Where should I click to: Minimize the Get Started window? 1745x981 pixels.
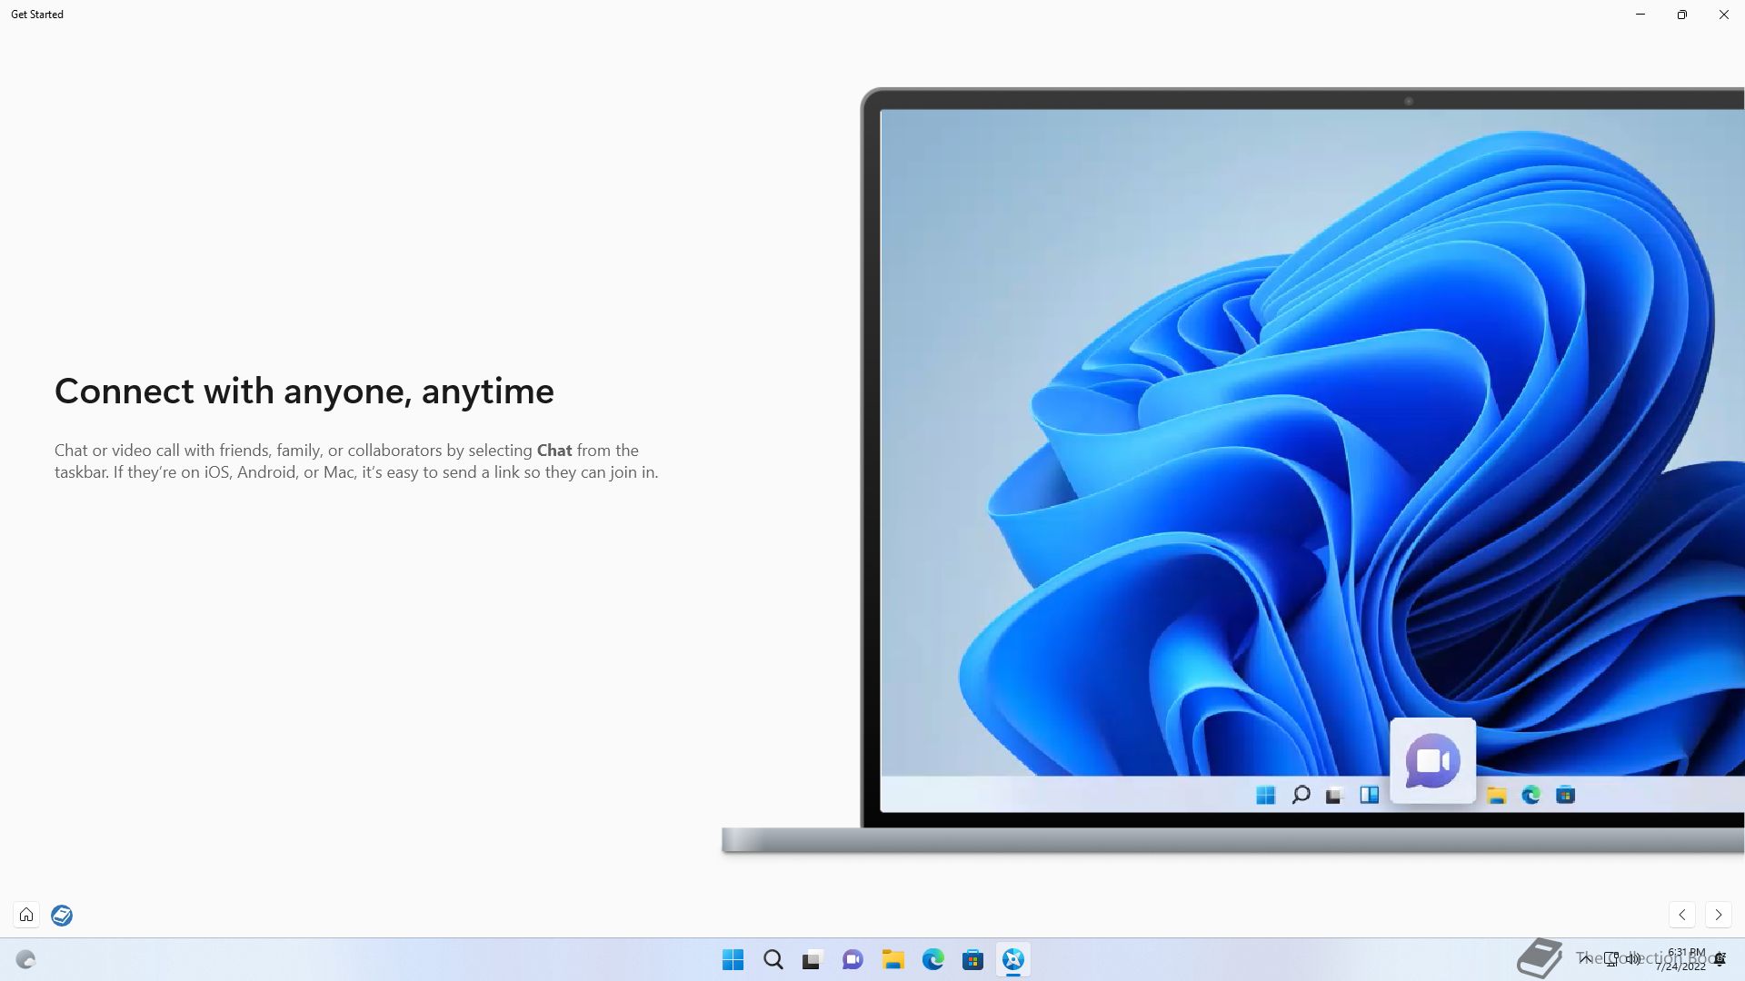[1640, 15]
